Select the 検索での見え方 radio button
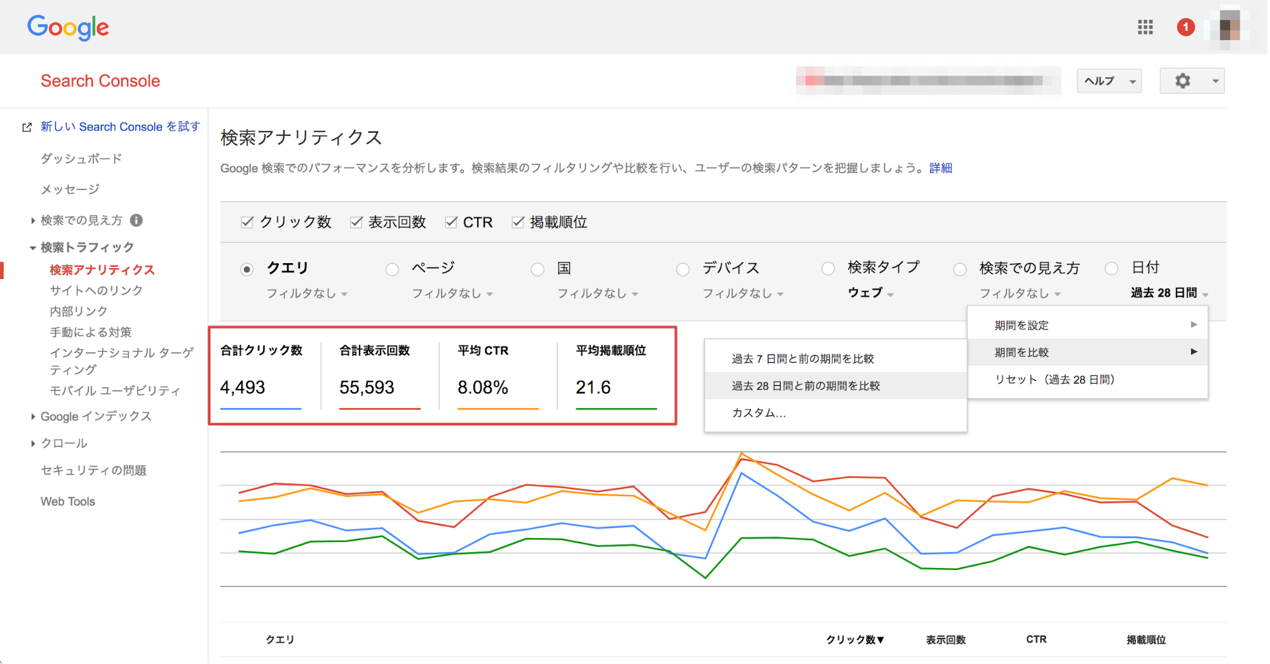Screen dimensions: 1270x664 [960, 269]
